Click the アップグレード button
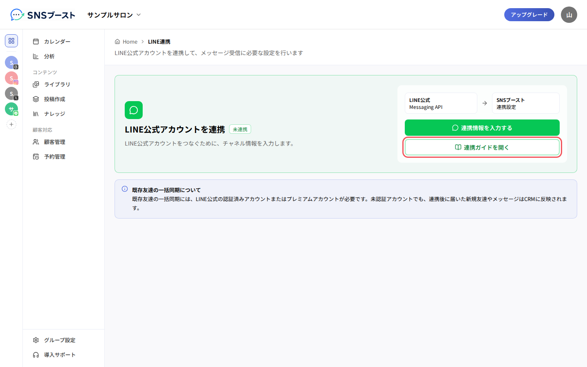Screen dimensions: 587x367 529,15
